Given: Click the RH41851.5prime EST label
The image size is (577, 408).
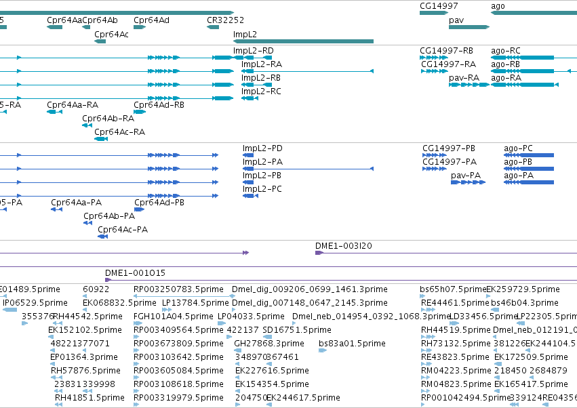Looking at the screenshot, I should (x=89, y=398).
